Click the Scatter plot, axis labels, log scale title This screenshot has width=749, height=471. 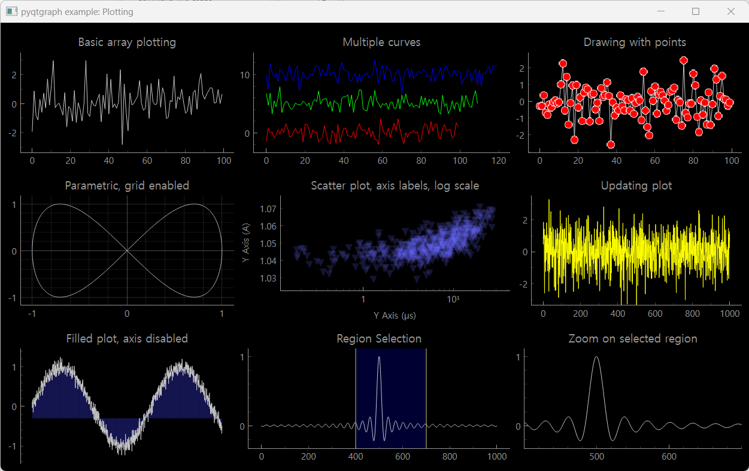395,186
